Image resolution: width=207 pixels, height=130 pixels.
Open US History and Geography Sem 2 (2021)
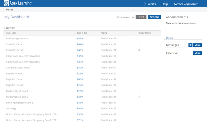[32, 120]
